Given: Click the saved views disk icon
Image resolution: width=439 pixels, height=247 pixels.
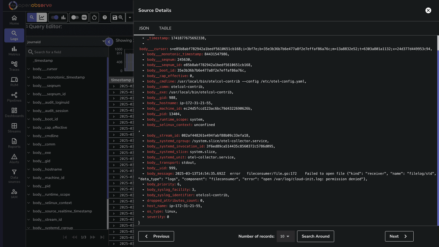Looking at the screenshot, I should tap(115, 18).
